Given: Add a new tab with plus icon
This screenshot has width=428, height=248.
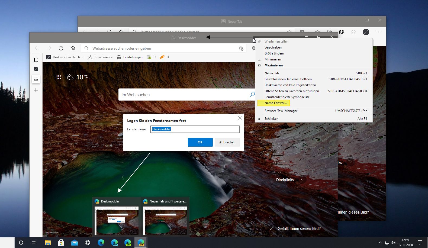Looking at the screenshot, I should [x=36, y=90].
